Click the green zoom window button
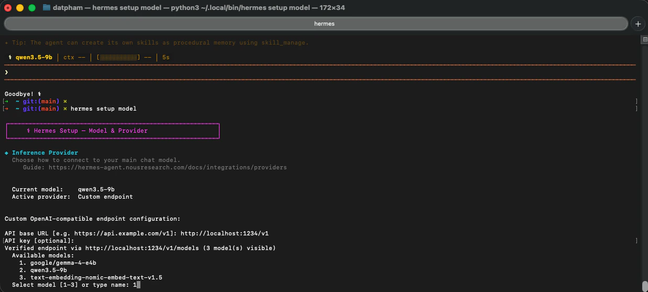The width and height of the screenshot is (648, 292). coord(32,8)
